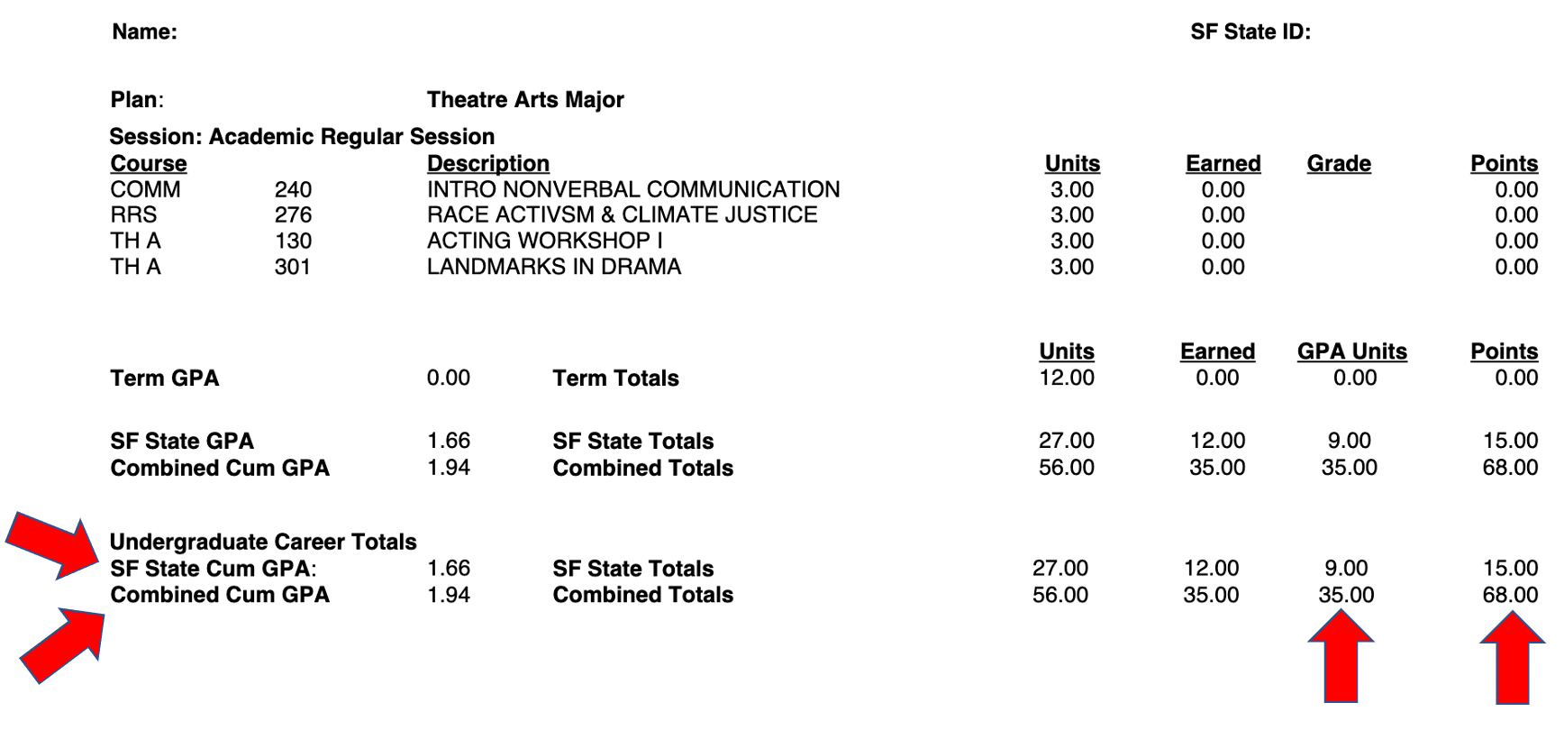Viewport: 1564px width, 730px height.
Task: Select the Course column header
Action: (149, 164)
